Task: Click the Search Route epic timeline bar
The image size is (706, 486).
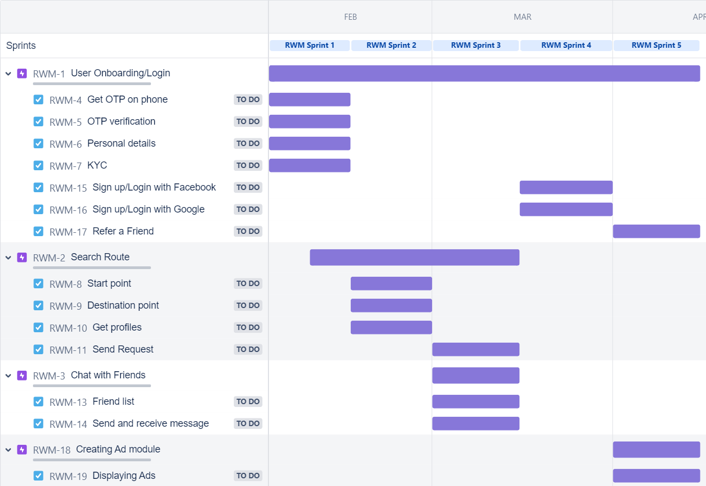Action: pyautogui.click(x=414, y=257)
